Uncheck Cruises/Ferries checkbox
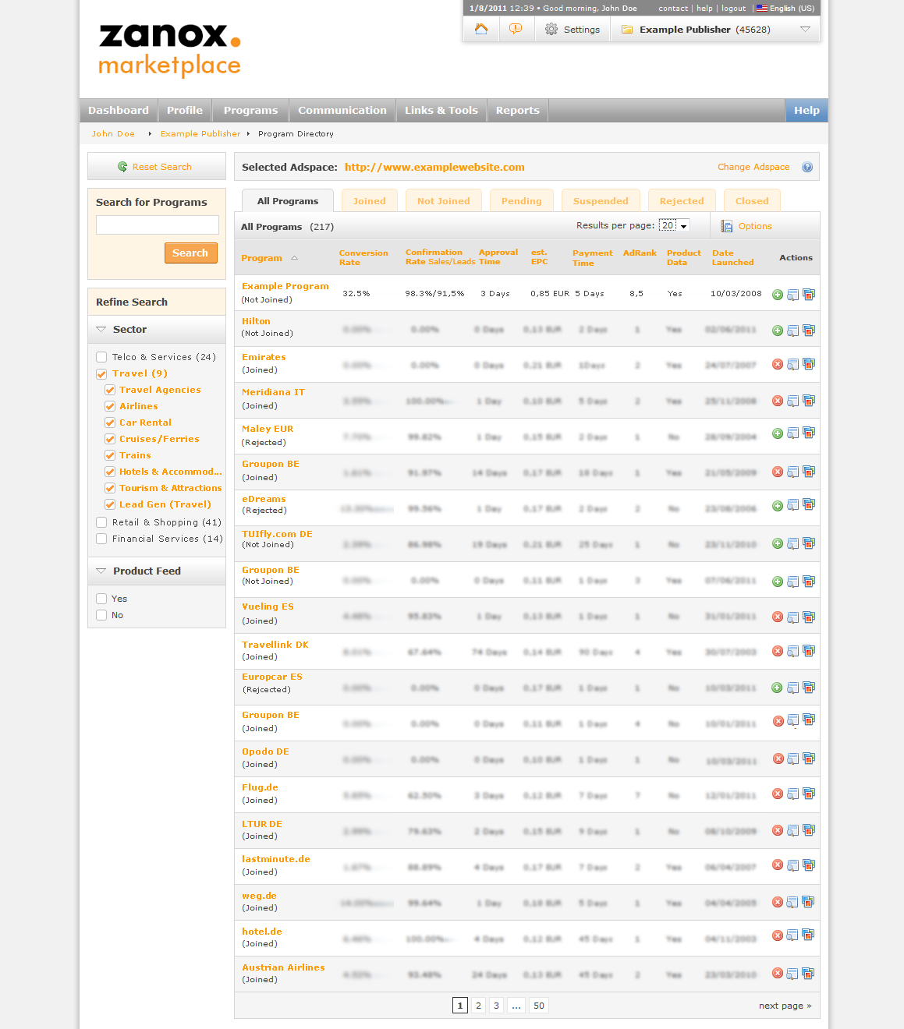This screenshot has height=1029, width=904. click(110, 439)
